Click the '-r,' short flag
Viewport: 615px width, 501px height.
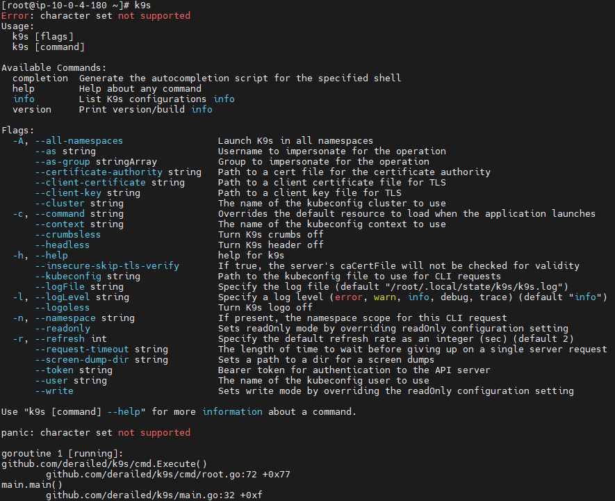[x=20, y=338]
